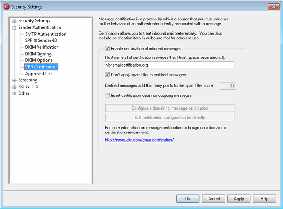Expand the Screening tree node
This screenshot has height=209, width=283.
point(14,80)
